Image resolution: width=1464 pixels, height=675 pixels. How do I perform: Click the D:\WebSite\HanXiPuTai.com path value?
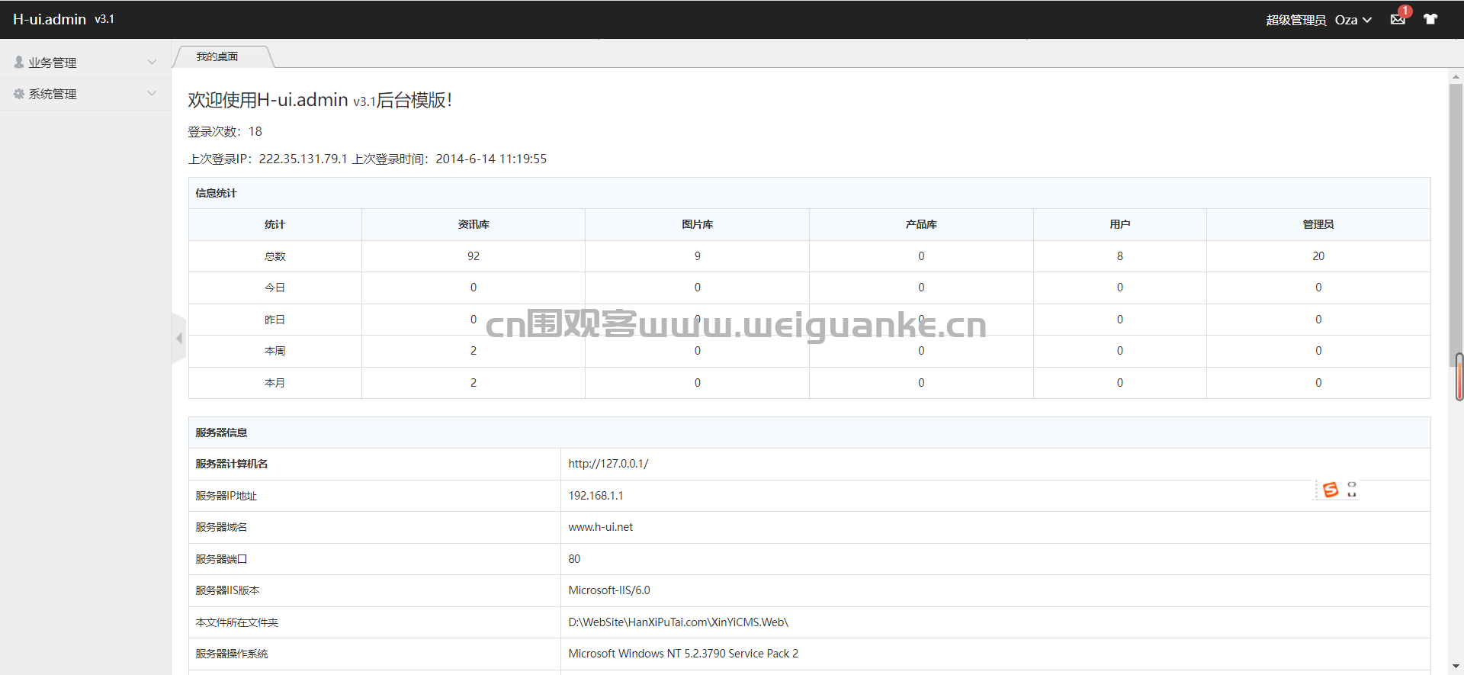click(679, 622)
